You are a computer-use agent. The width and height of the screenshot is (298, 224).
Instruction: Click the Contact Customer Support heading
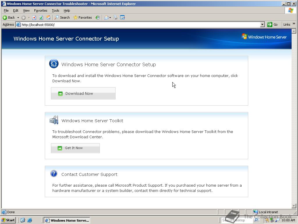pyautogui.click(x=89, y=174)
